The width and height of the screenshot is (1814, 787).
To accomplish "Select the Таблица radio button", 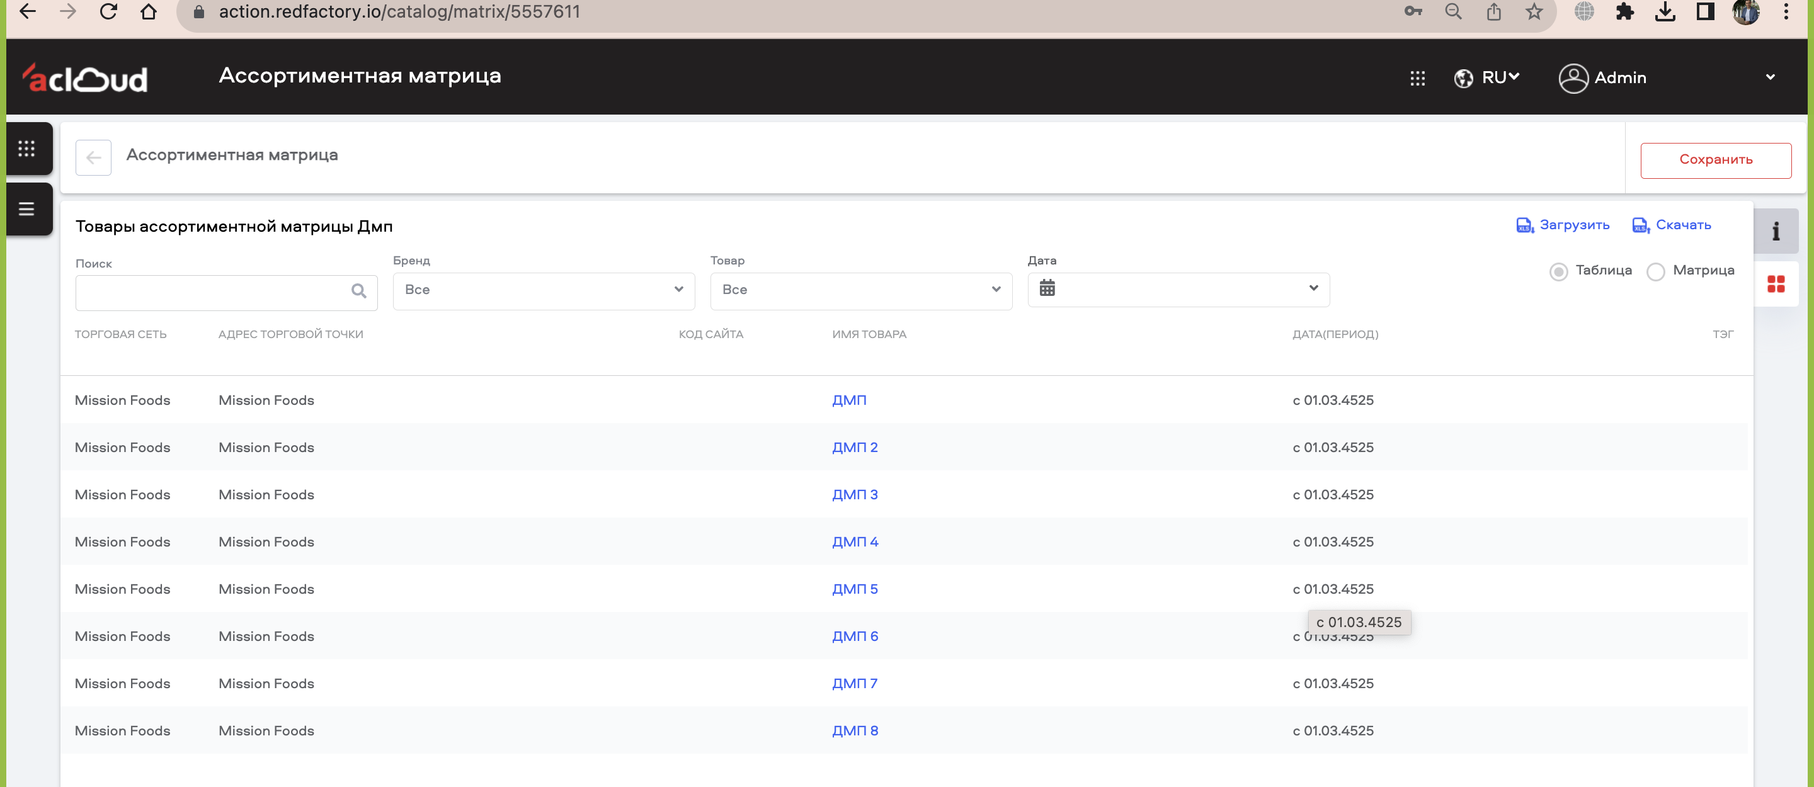I will pos(1558,272).
